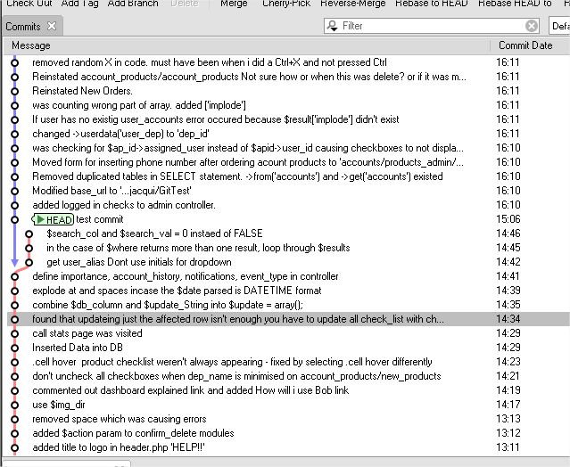Click the Add Tag toolbar button

pos(79,4)
